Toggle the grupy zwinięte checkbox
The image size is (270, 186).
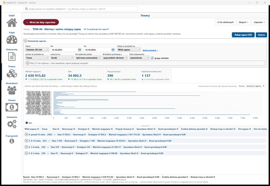(152, 58)
